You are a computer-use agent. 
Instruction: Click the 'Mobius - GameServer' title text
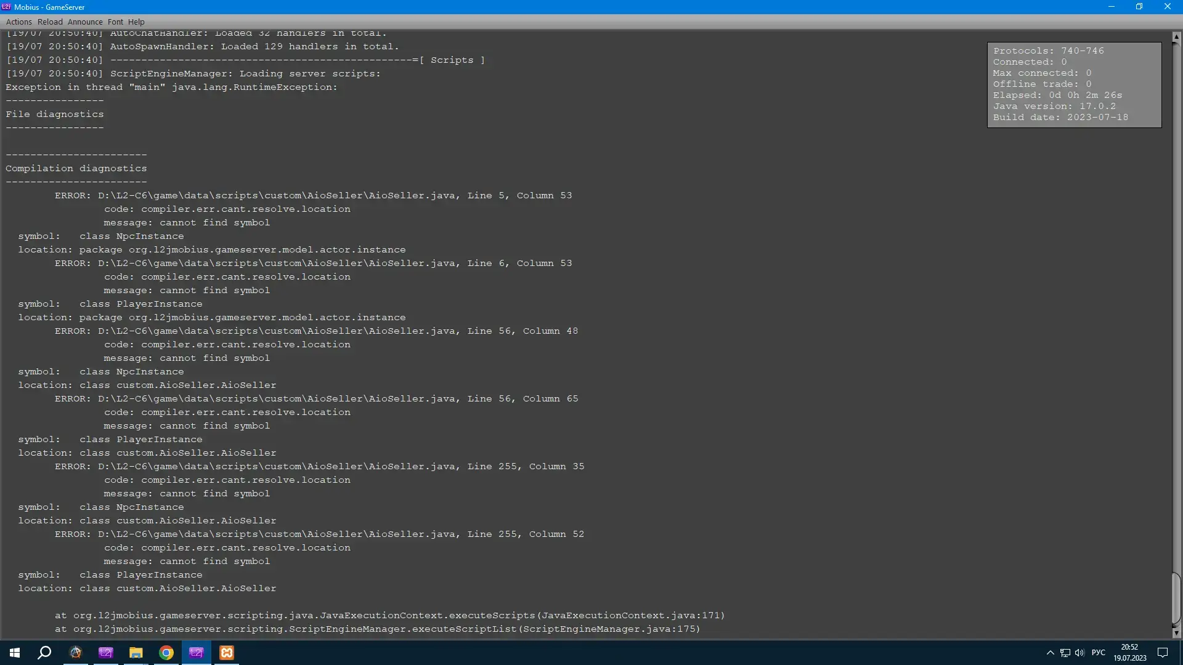[49, 7]
